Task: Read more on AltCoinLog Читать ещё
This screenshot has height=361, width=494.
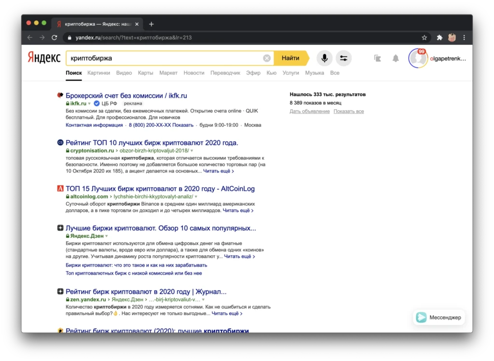Action: click(x=238, y=211)
